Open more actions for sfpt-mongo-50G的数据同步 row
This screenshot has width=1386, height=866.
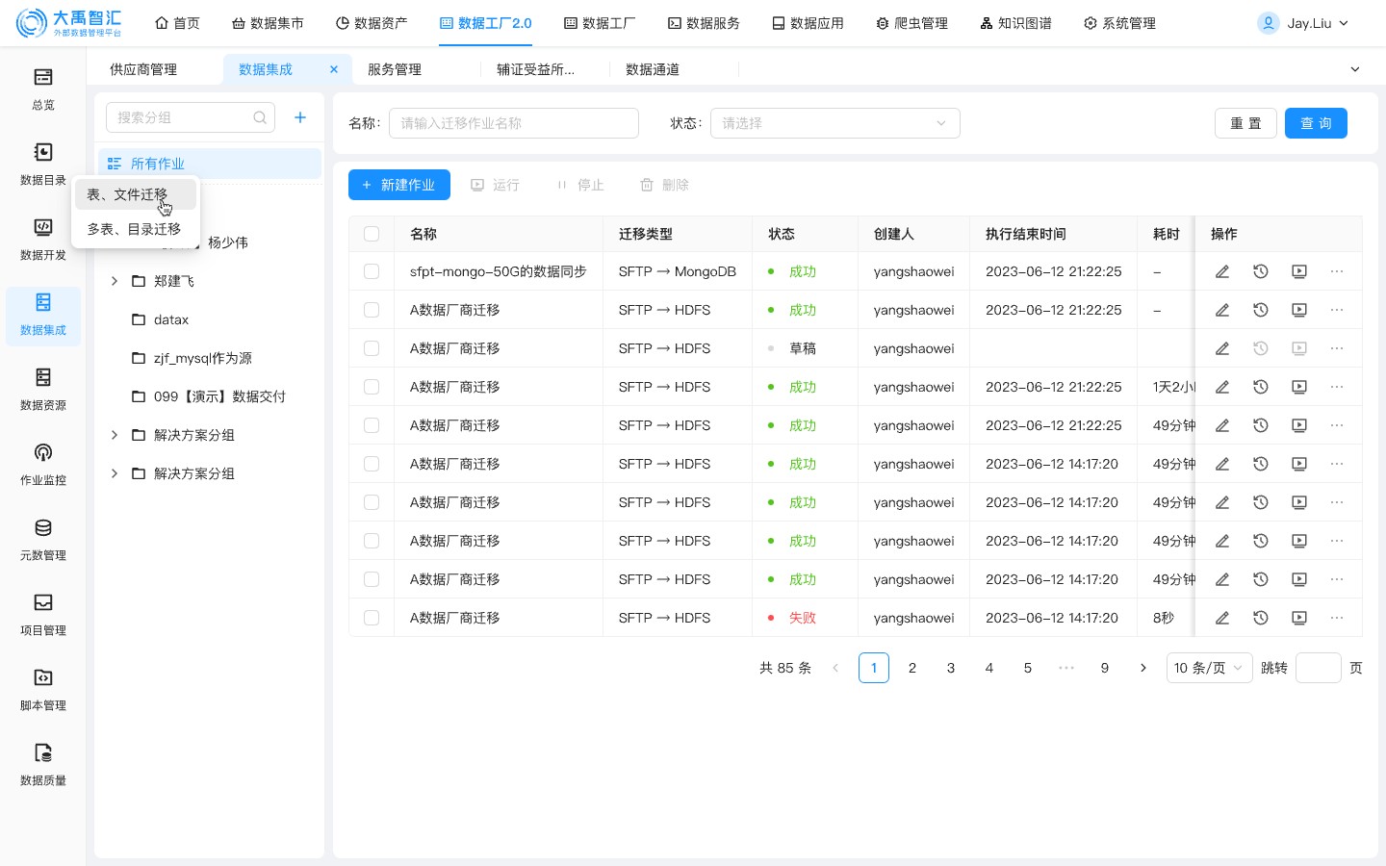[1337, 271]
